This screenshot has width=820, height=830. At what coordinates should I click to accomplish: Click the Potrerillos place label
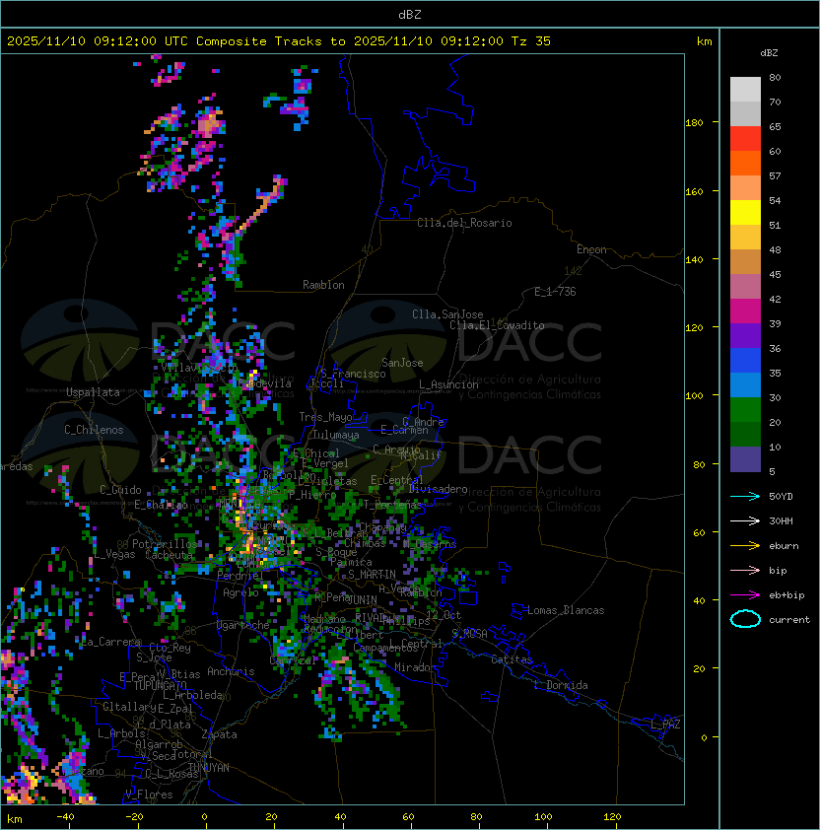(165, 544)
